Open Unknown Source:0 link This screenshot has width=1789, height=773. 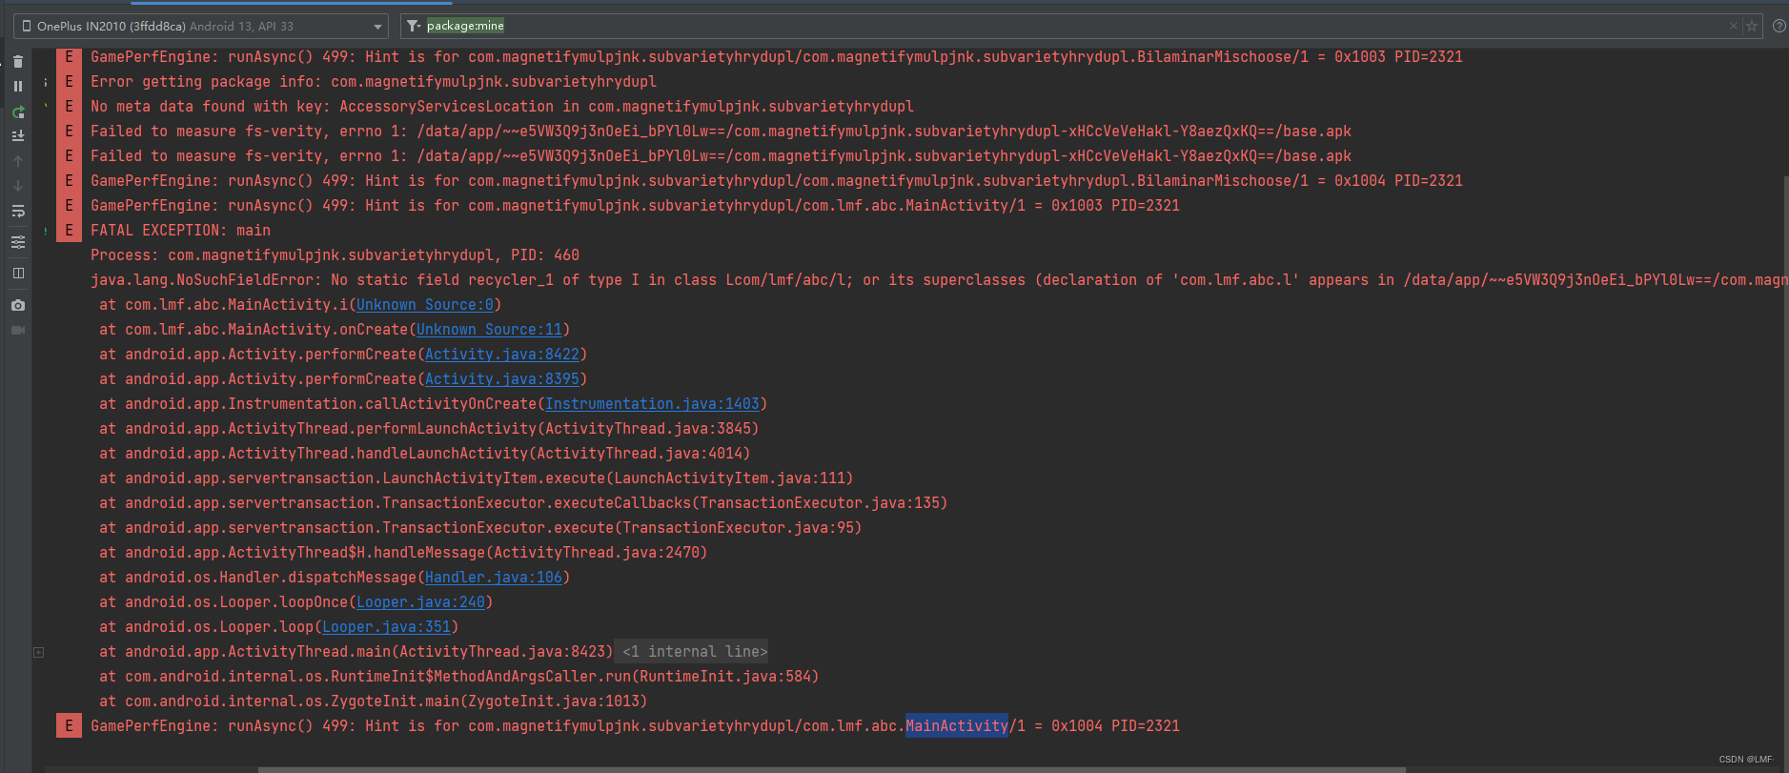click(425, 305)
